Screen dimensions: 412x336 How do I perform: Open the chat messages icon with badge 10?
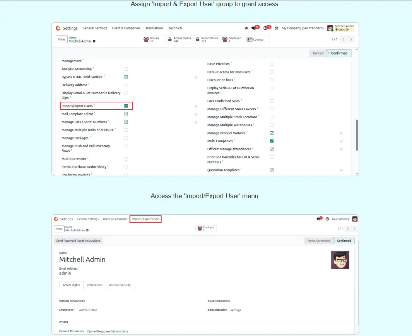(254, 28)
